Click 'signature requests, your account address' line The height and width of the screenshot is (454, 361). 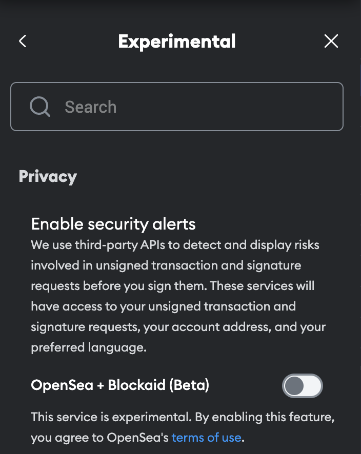pos(178,327)
